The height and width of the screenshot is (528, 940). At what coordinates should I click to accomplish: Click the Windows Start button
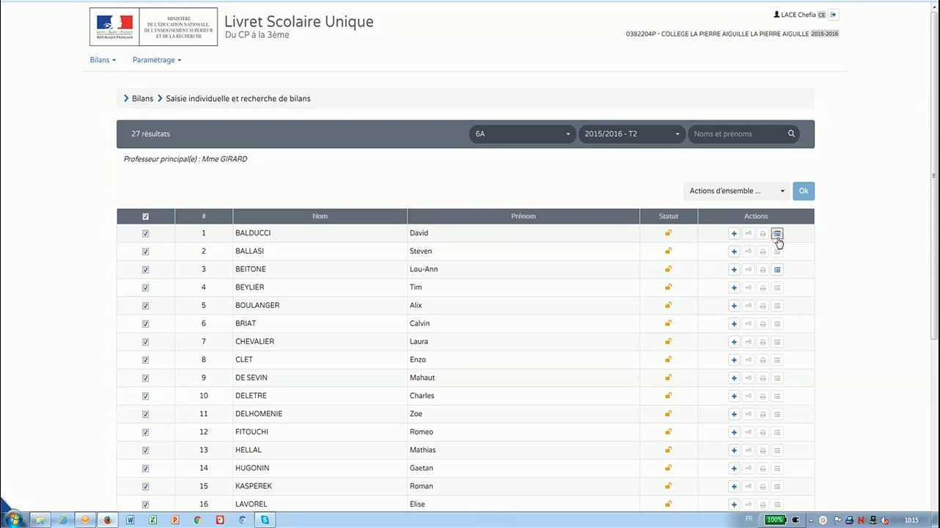[x=13, y=520]
